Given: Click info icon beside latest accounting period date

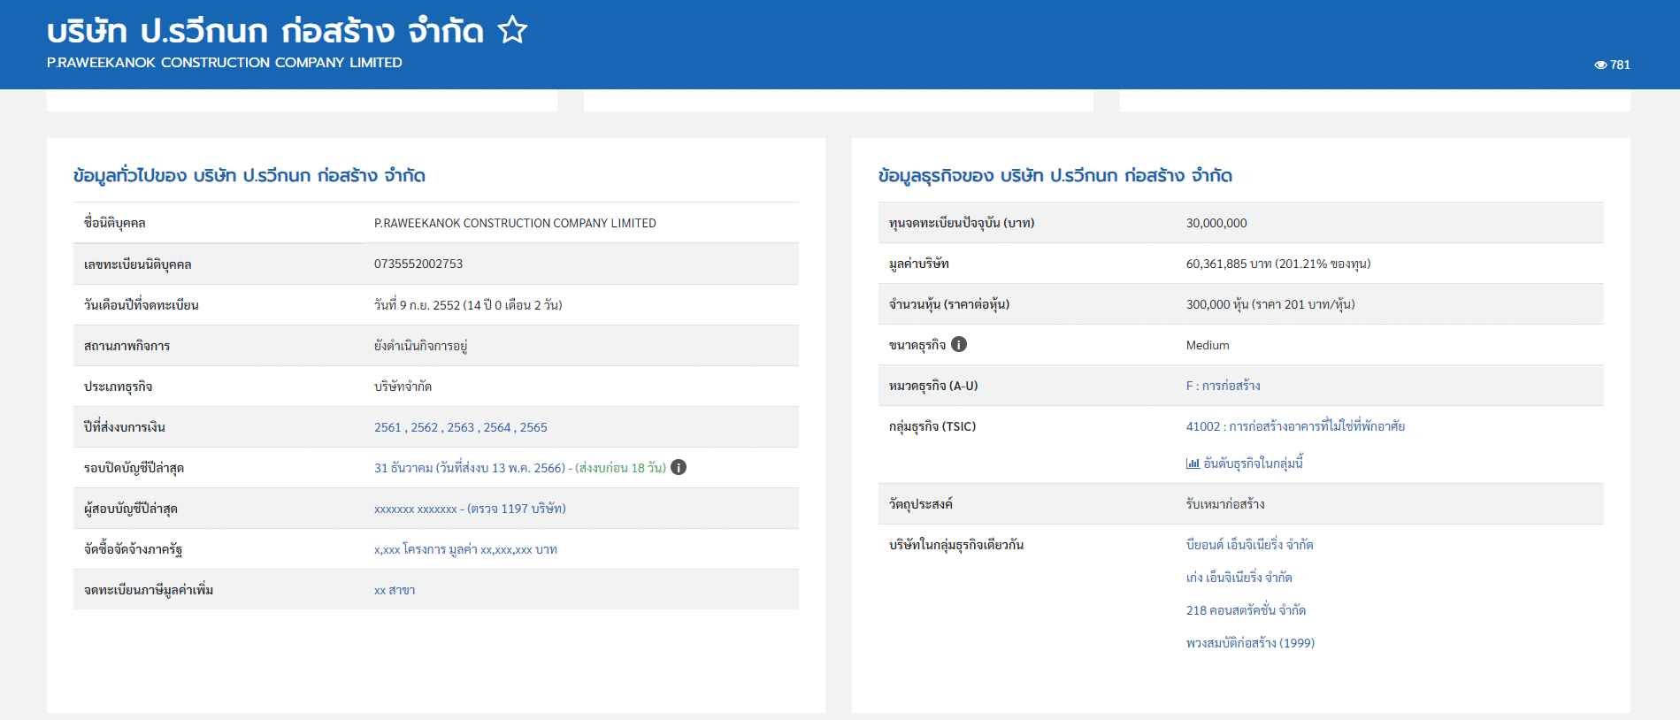Looking at the screenshot, I should point(679,468).
